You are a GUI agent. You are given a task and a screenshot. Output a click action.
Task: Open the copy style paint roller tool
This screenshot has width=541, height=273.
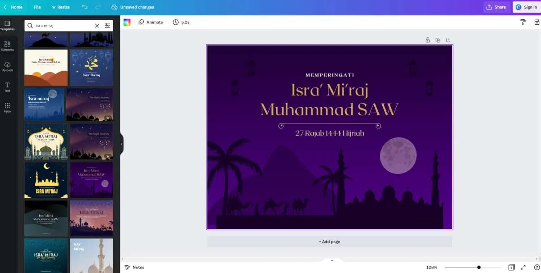[523, 22]
